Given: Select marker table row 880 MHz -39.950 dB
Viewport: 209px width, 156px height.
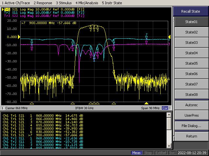Looking at the screenshot, I should click(x=43, y=129).
